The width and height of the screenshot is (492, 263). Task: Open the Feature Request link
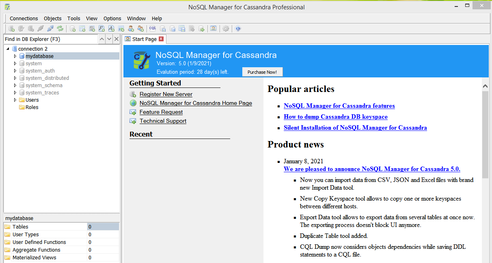161,112
